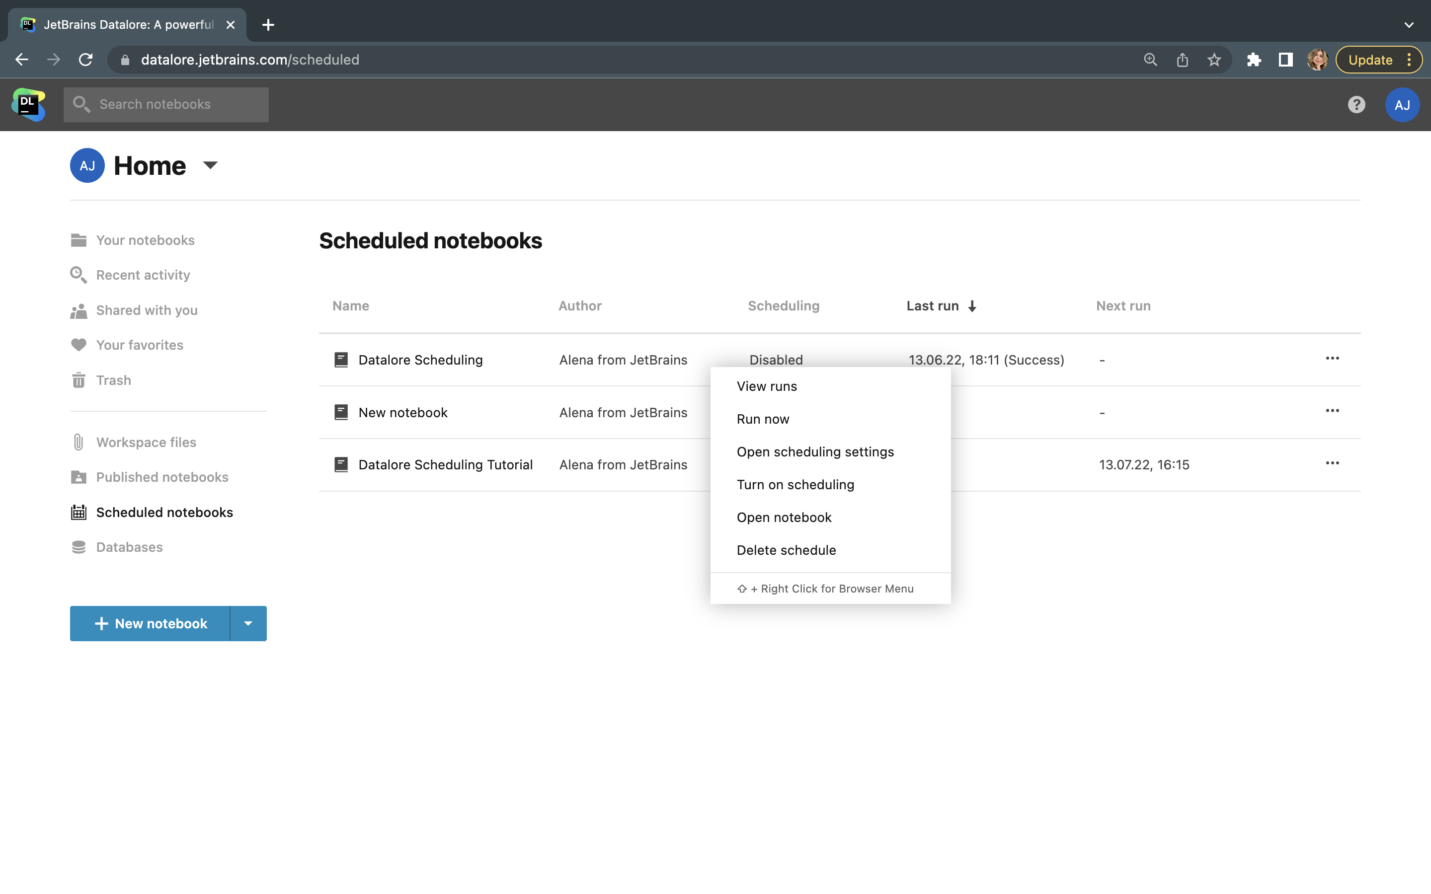1431x894 pixels.
Task: Select Run now from context menu
Action: click(x=762, y=419)
